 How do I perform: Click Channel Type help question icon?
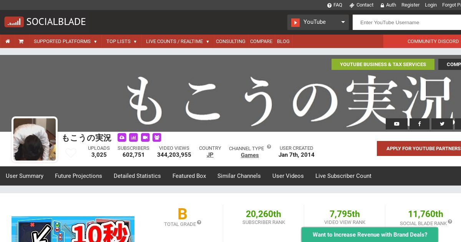[269, 147]
